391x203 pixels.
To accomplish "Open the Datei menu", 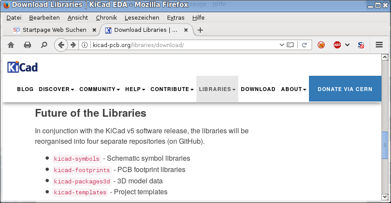I will point(14,18).
